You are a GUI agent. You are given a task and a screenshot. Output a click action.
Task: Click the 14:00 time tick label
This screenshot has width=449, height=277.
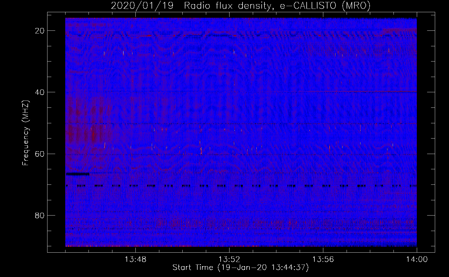[417, 260]
